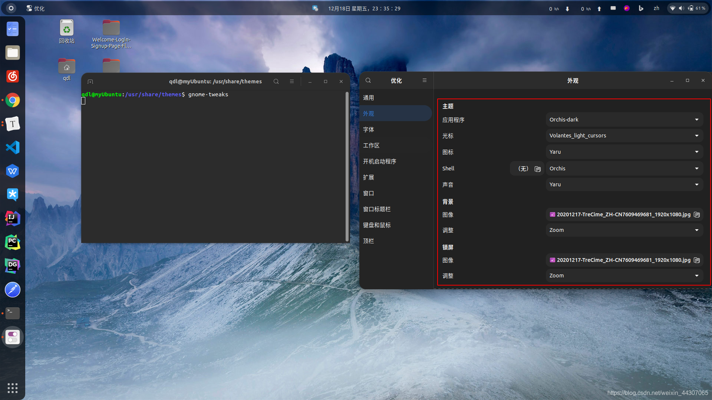Switch to 窗口标题栏 section
712x400 pixels.
[x=377, y=209]
